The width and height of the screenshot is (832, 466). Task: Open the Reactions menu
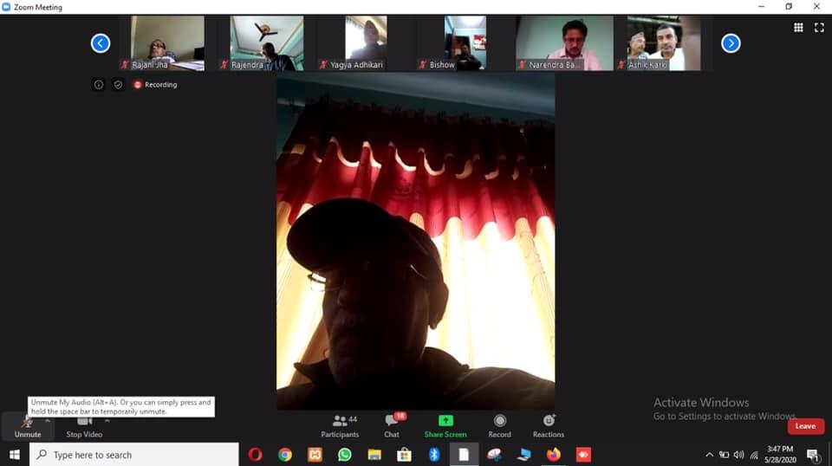coord(548,421)
